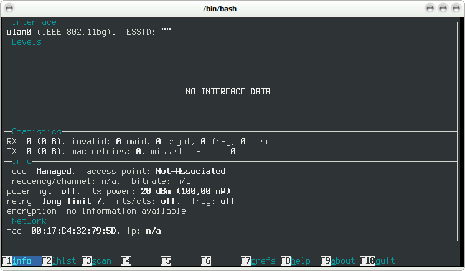Click the MAC address 00:17:C4:32:79:5D
Viewport: 465px width, 271px height.
point(73,231)
